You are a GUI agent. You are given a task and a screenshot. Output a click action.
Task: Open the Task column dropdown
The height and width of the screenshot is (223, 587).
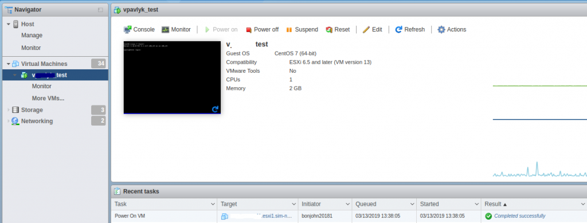213,204
